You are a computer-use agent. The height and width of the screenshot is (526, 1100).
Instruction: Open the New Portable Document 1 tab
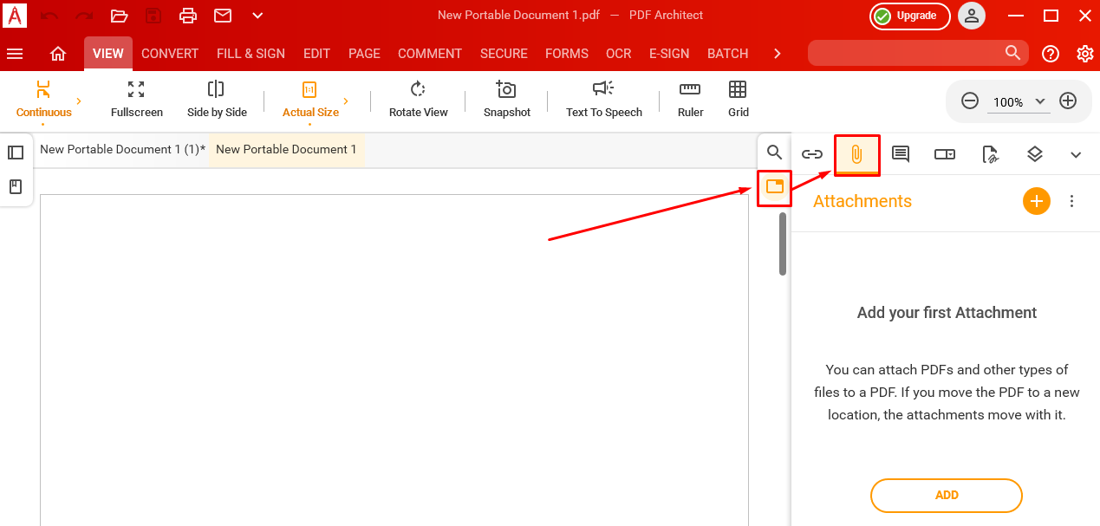(x=287, y=149)
